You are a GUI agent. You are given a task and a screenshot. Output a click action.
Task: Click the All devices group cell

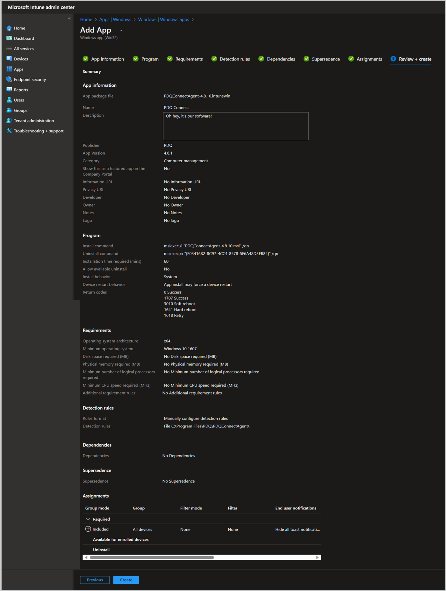(x=142, y=529)
